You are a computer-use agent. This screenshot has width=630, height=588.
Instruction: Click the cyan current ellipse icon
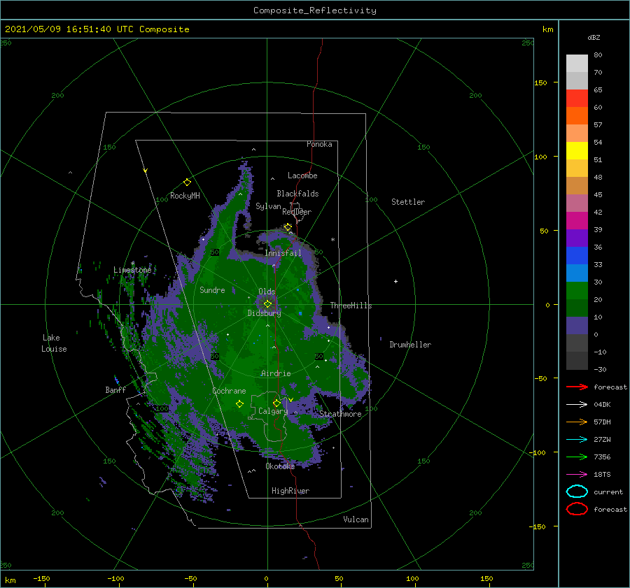577,492
